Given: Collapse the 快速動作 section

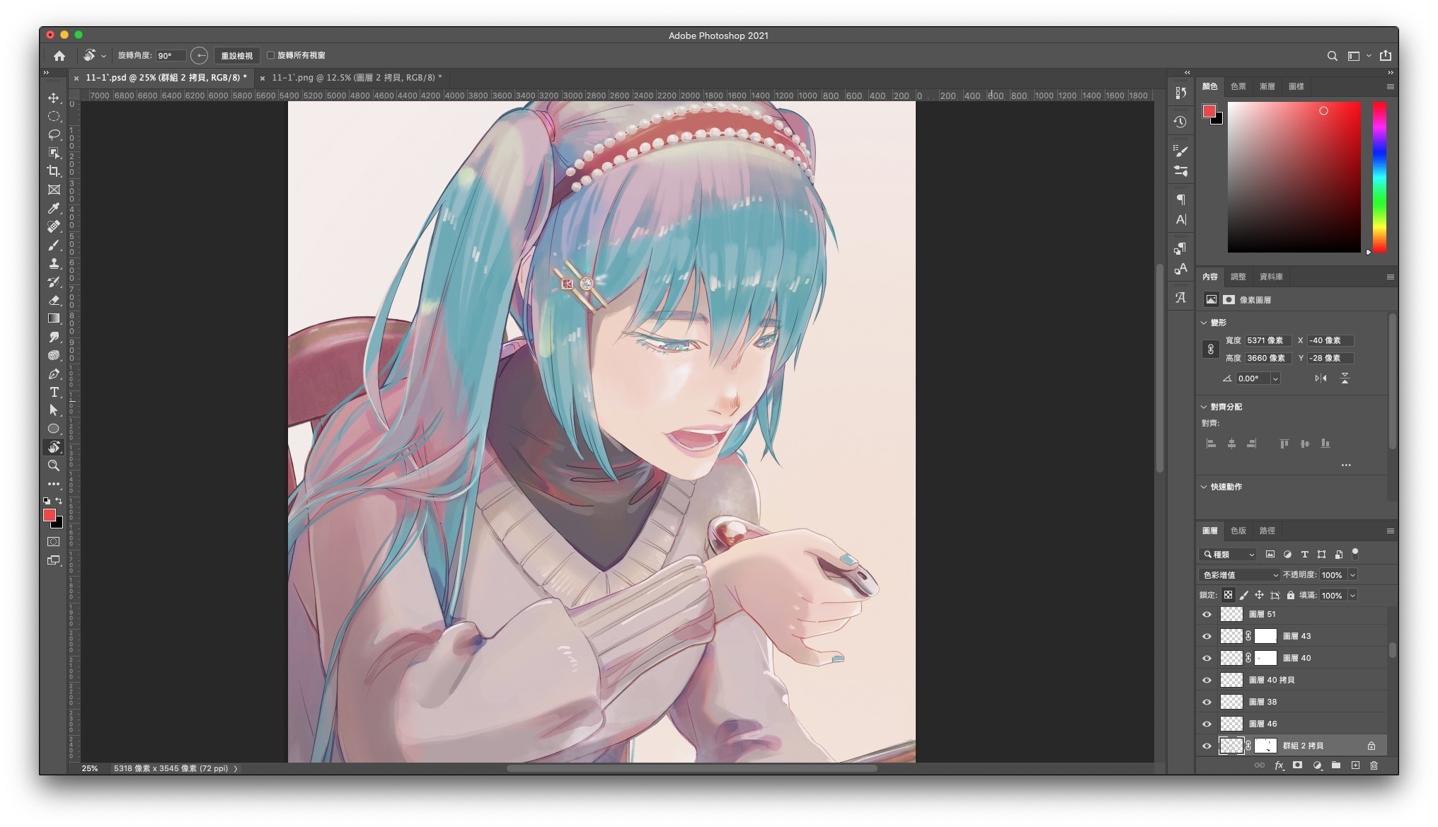Looking at the screenshot, I should [1204, 487].
